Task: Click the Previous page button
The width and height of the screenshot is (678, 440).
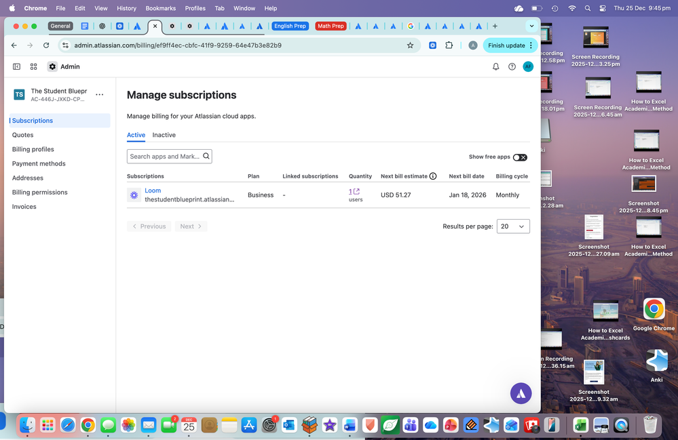Action: (x=149, y=226)
